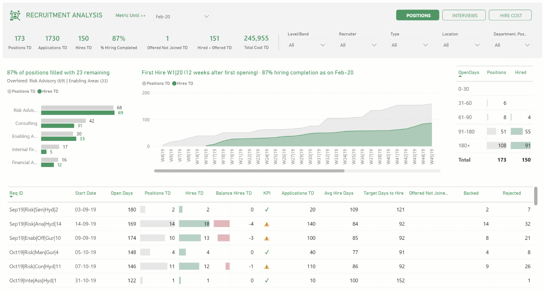The height and width of the screenshot is (292, 545).
Task: Click the warning KPI icon for Sep19|Risk|Ana|Hyd|14
Action: point(267,224)
